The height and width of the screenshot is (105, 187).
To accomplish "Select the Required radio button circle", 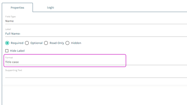I will click(x=7, y=43).
